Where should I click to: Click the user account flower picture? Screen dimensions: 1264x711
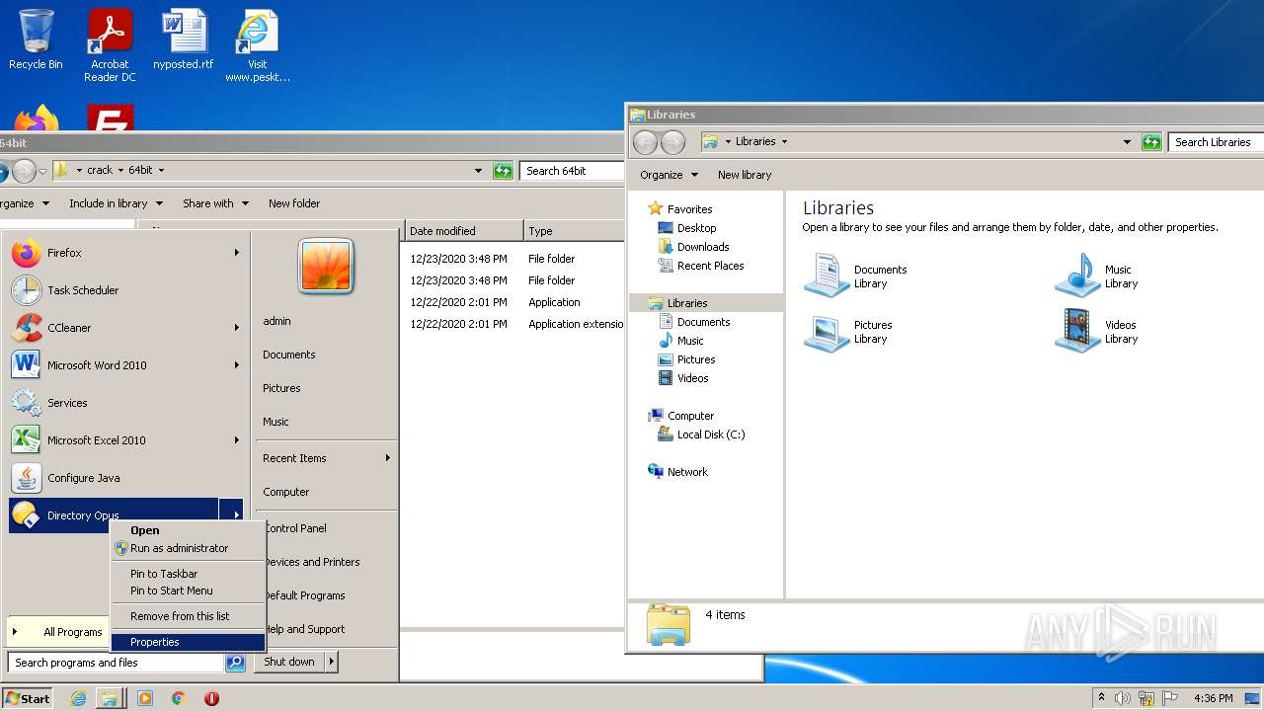(326, 267)
